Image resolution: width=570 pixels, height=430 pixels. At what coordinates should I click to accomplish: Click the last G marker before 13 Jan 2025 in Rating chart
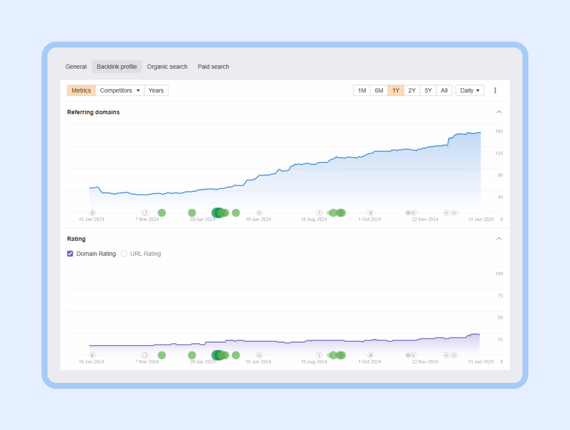coord(454,355)
